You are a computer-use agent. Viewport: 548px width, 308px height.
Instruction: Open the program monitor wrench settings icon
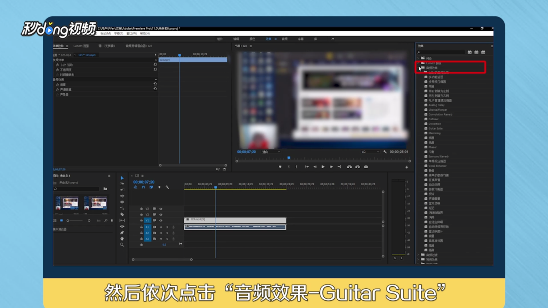(385, 152)
